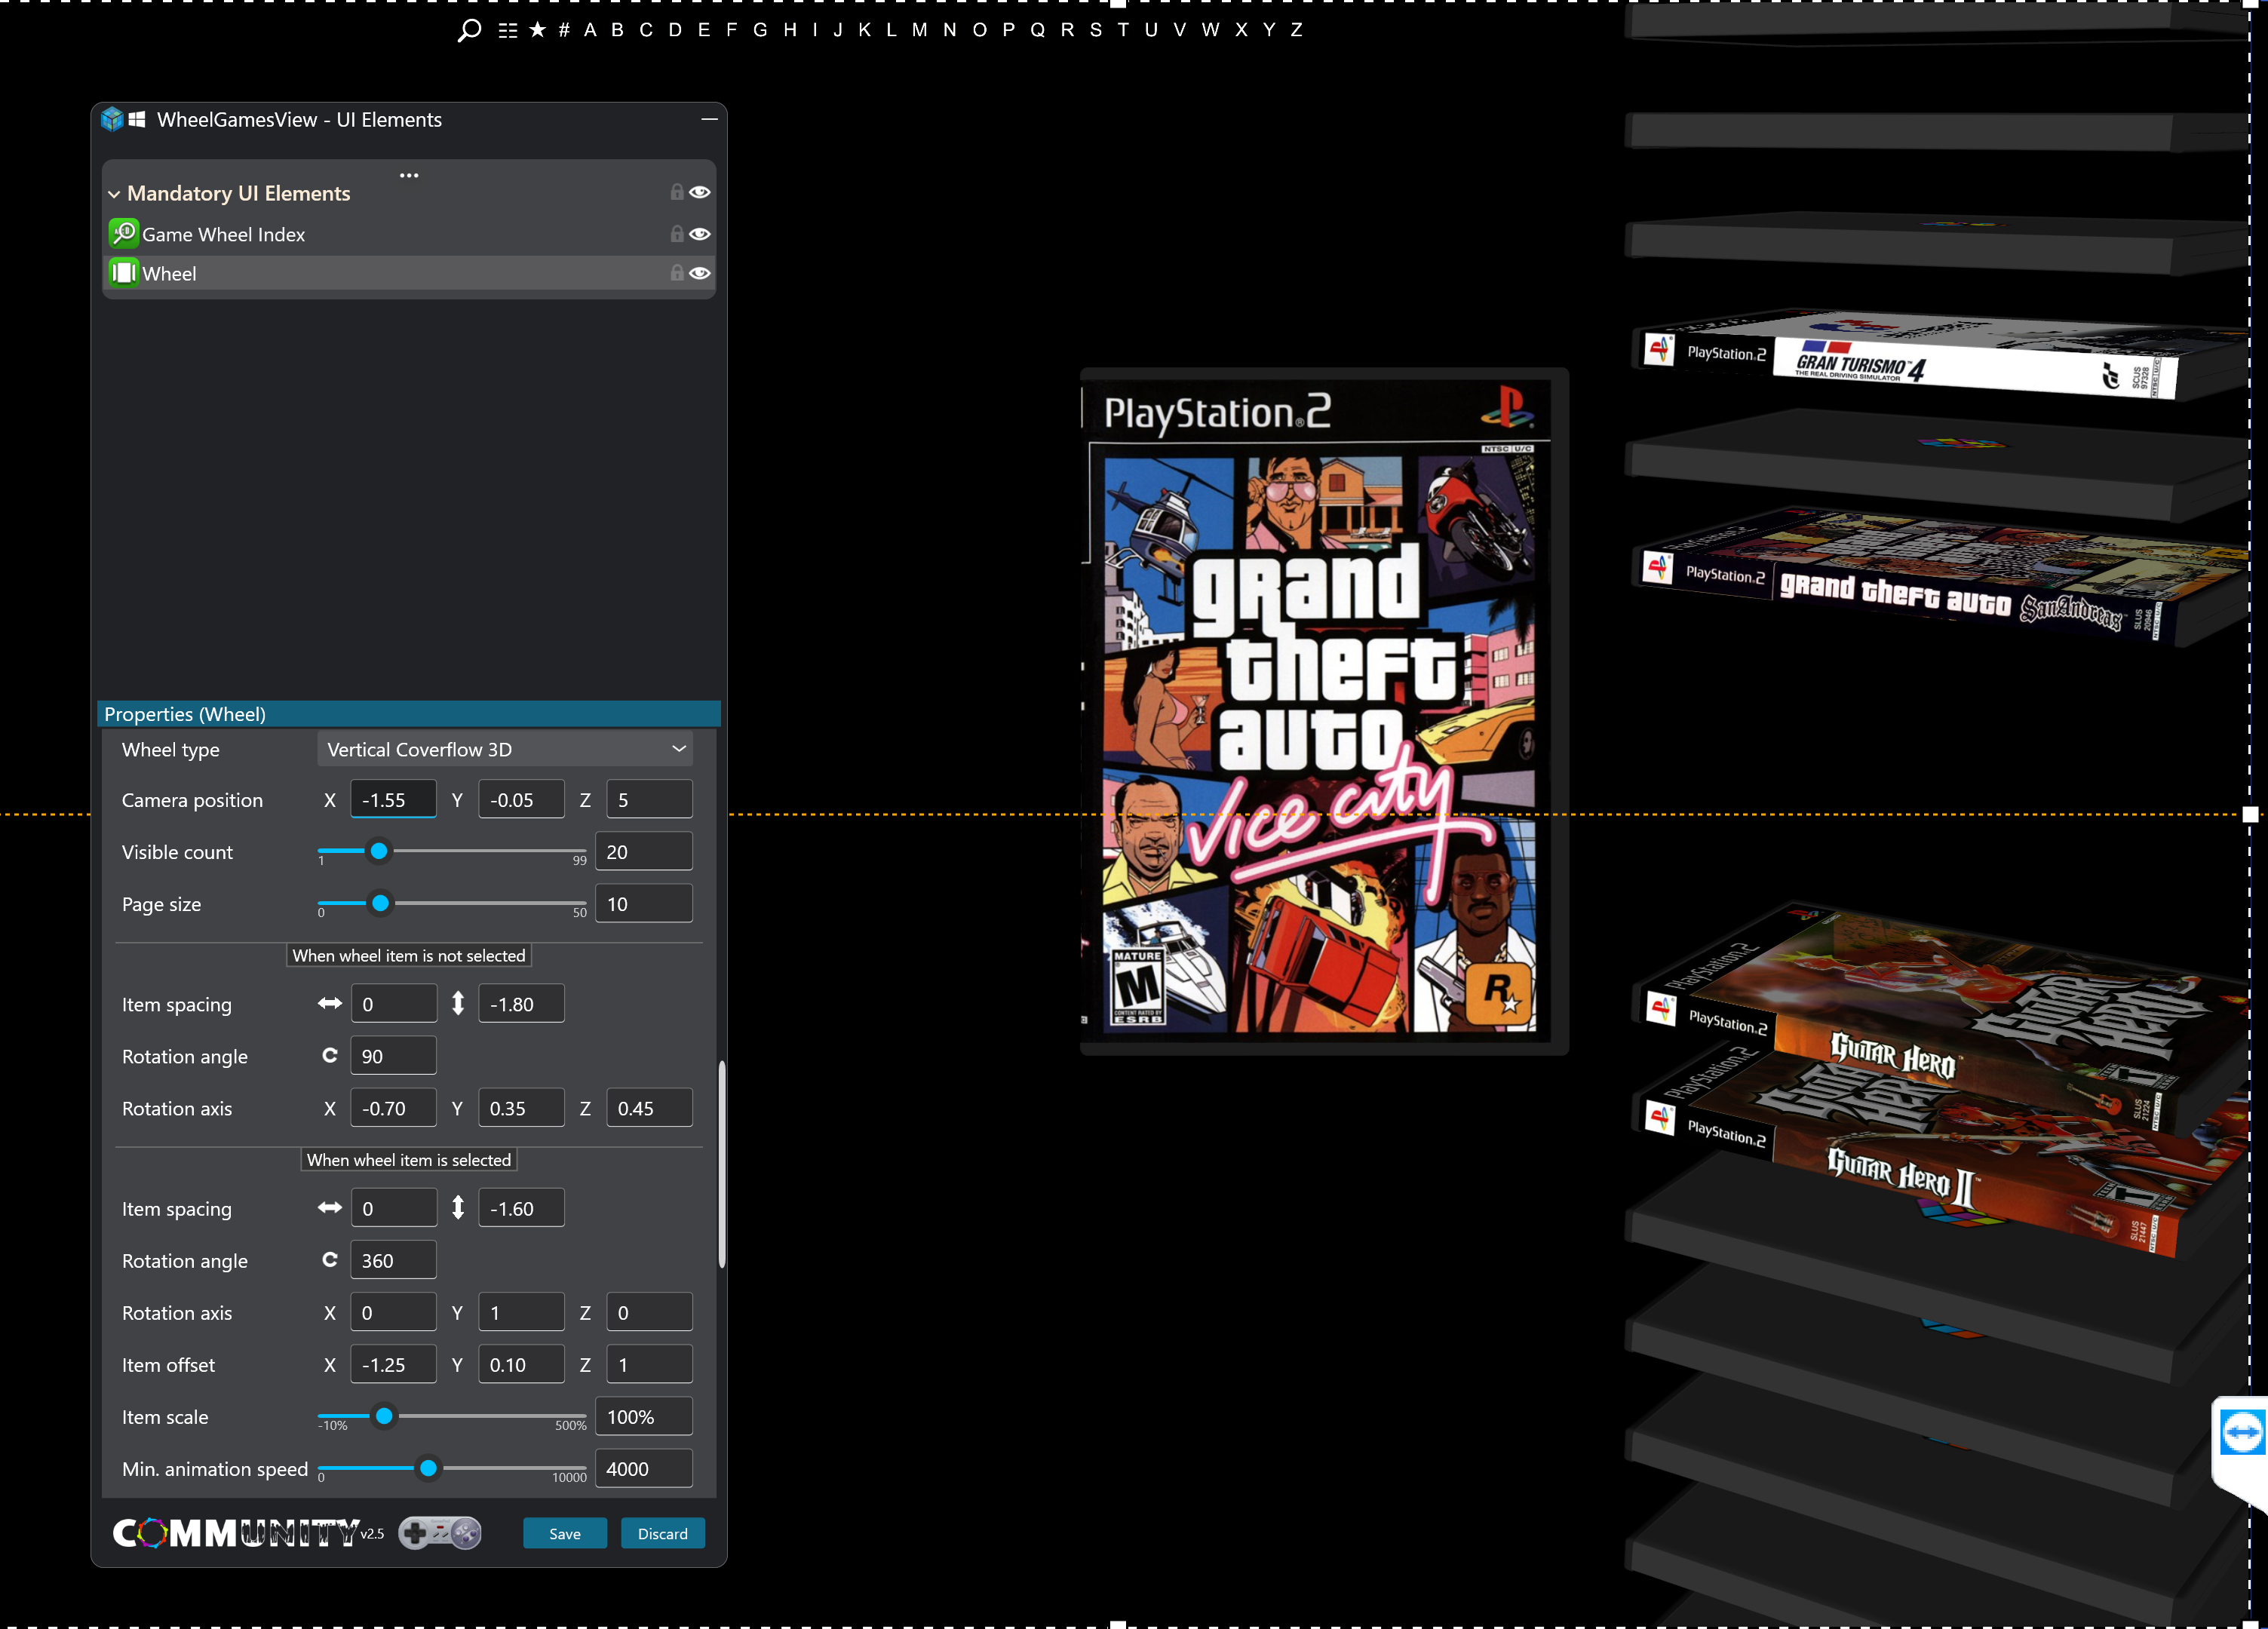Jump to letter G in index
Screen dimensions: 2268x1629
tap(760, 30)
